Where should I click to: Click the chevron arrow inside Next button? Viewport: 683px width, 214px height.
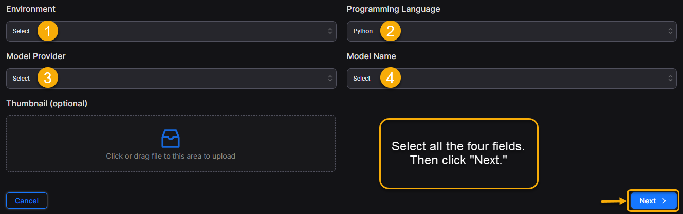click(664, 201)
